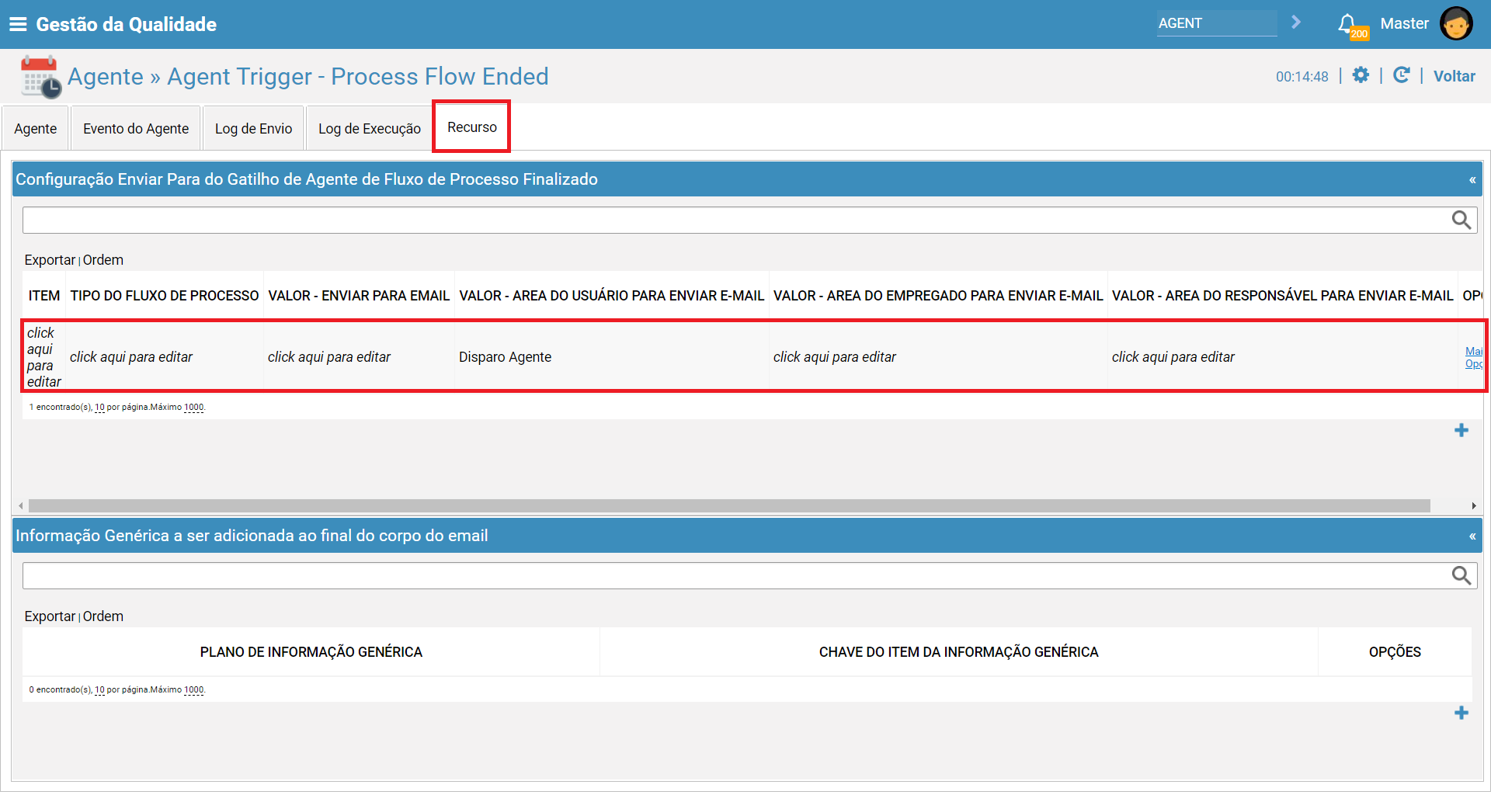Screen dimensions: 1491x795
Task: Click Exportar in the Configuração panel
Action: click(x=50, y=260)
